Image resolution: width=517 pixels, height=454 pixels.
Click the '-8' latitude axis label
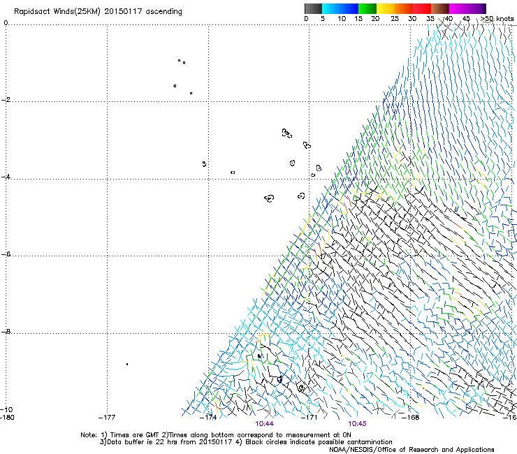(6, 331)
